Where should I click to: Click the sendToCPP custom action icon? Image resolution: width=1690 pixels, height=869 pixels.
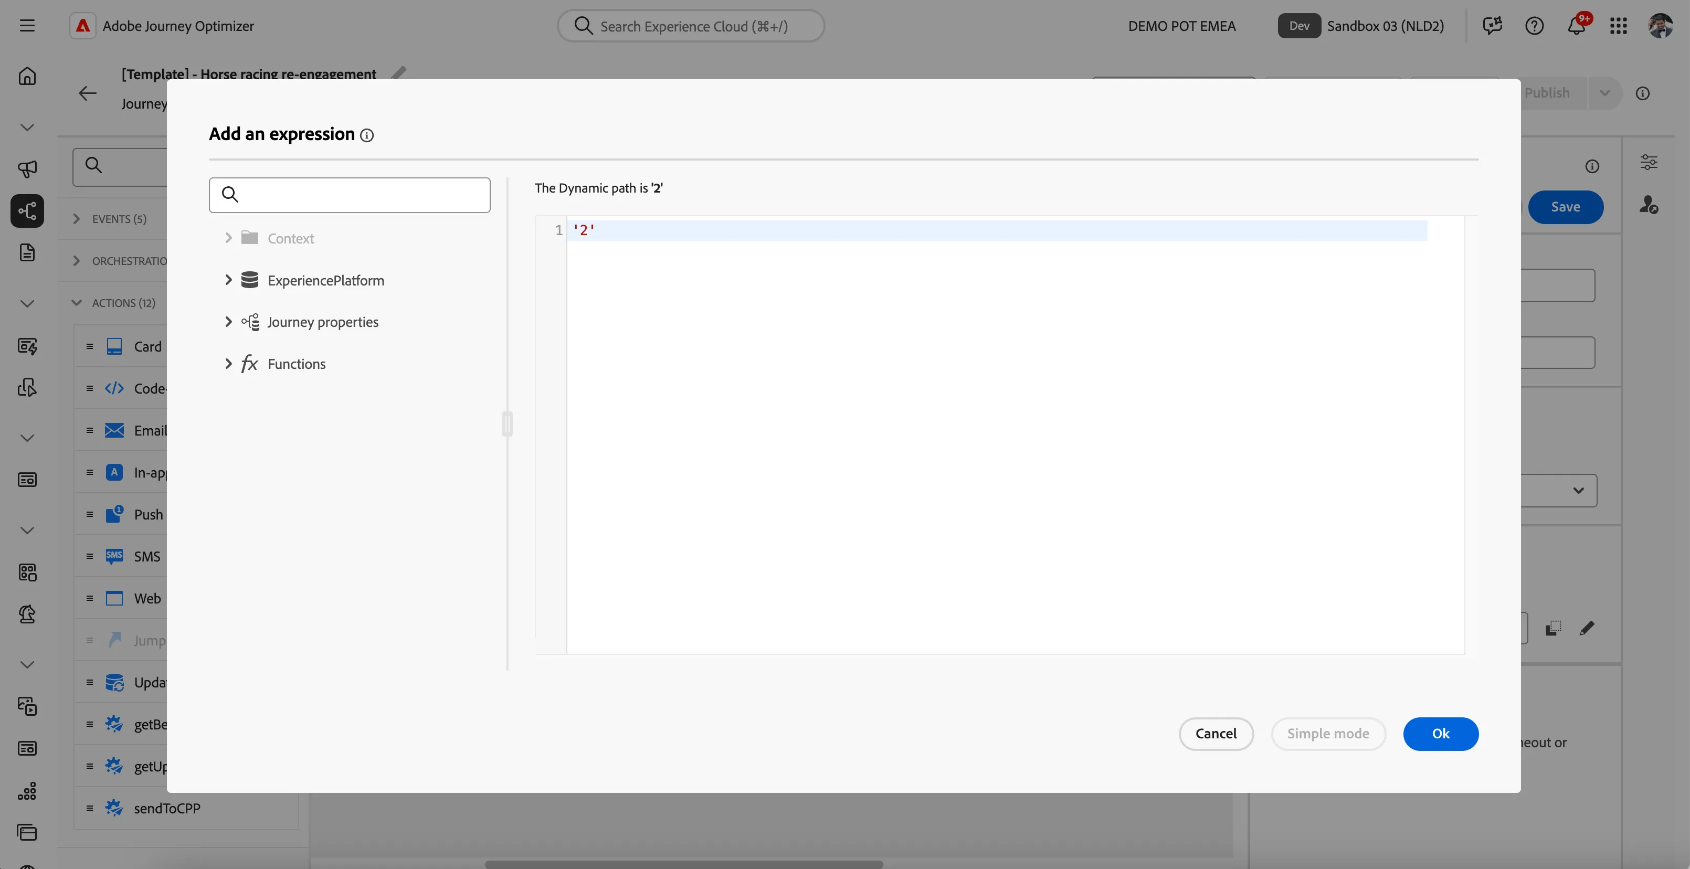[x=114, y=808]
